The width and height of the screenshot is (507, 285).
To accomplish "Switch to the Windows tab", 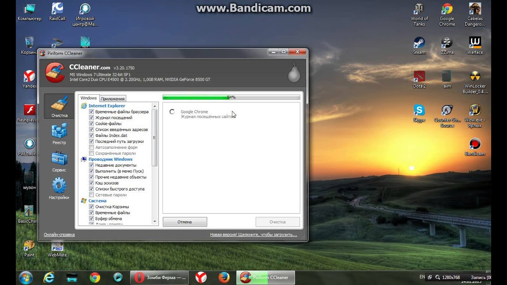I will [88, 98].
